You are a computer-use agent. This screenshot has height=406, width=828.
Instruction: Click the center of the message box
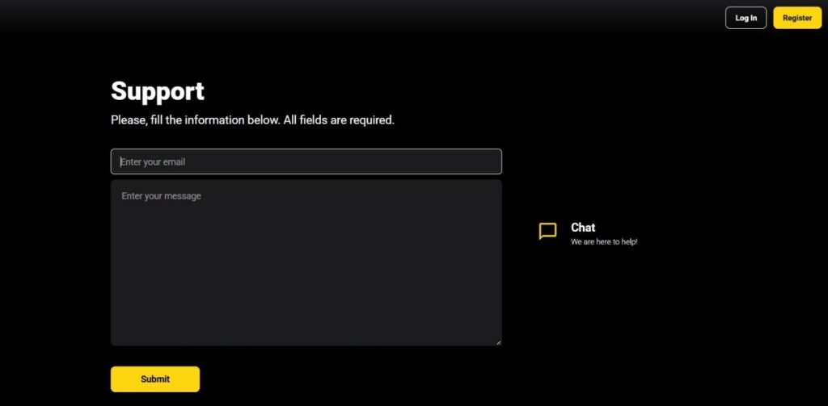pyautogui.click(x=306, y=263)
